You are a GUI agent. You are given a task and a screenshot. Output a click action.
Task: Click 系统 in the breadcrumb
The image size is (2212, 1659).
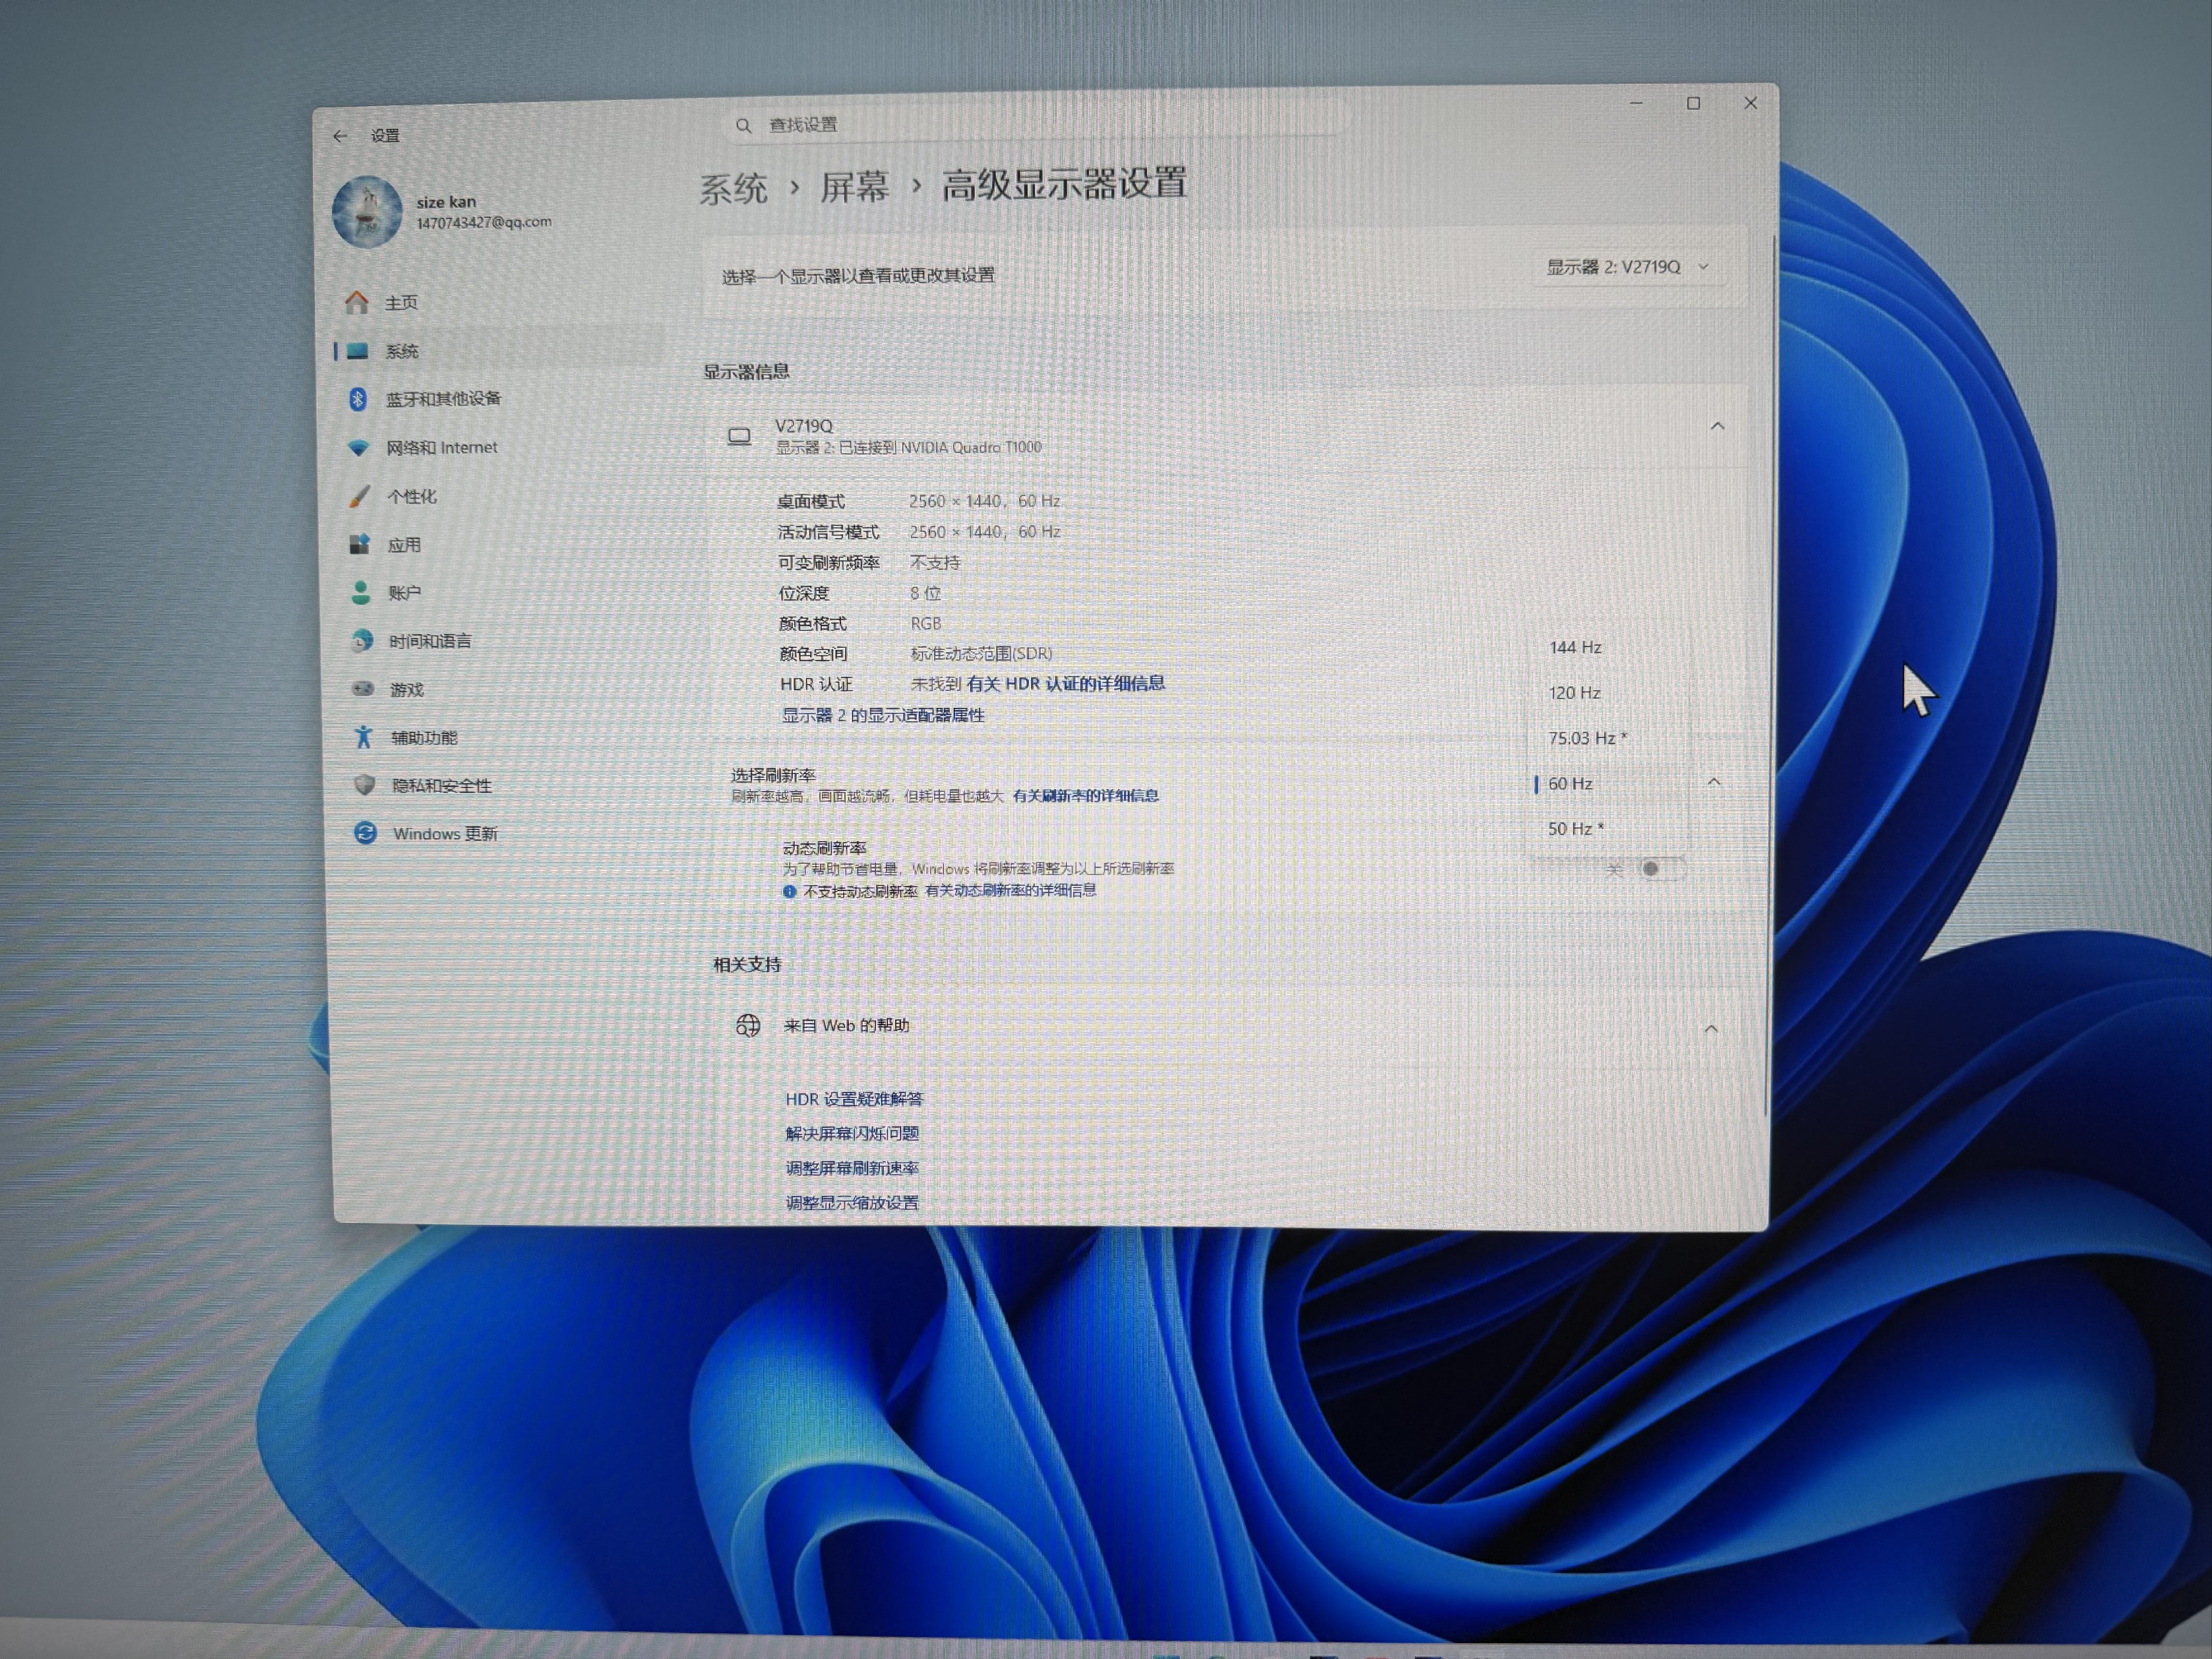[733, 189]
